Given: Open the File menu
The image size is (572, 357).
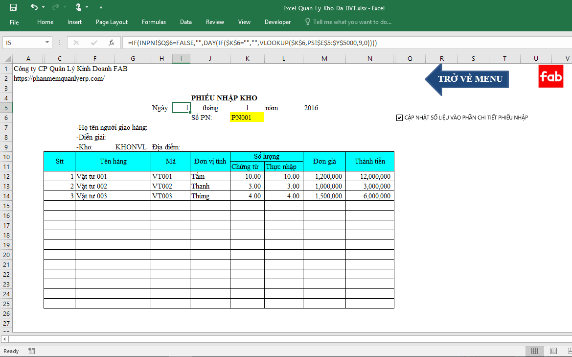Looking at the screenshot, I should click(14, 22).
